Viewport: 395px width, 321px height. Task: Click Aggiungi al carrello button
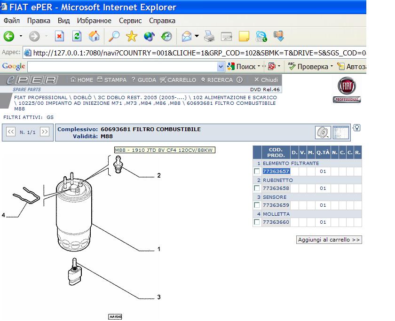[x=329, y=240]
